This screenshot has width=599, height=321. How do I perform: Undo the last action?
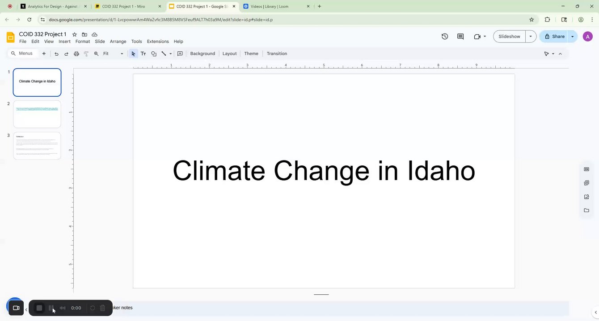point(56,53)
